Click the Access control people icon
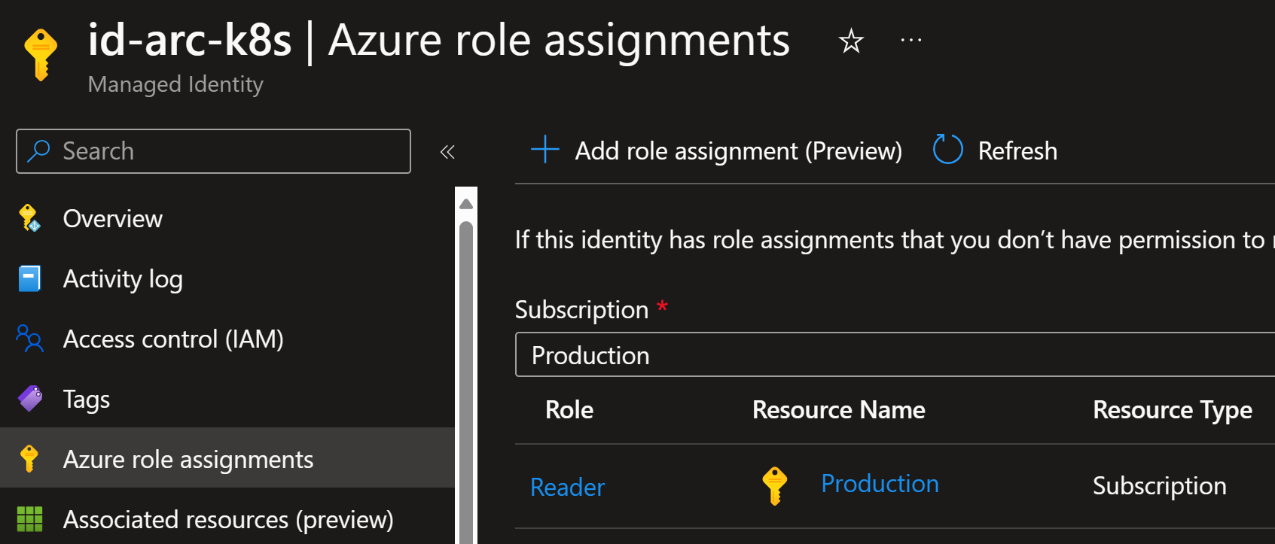 click(x=30, y=339)
